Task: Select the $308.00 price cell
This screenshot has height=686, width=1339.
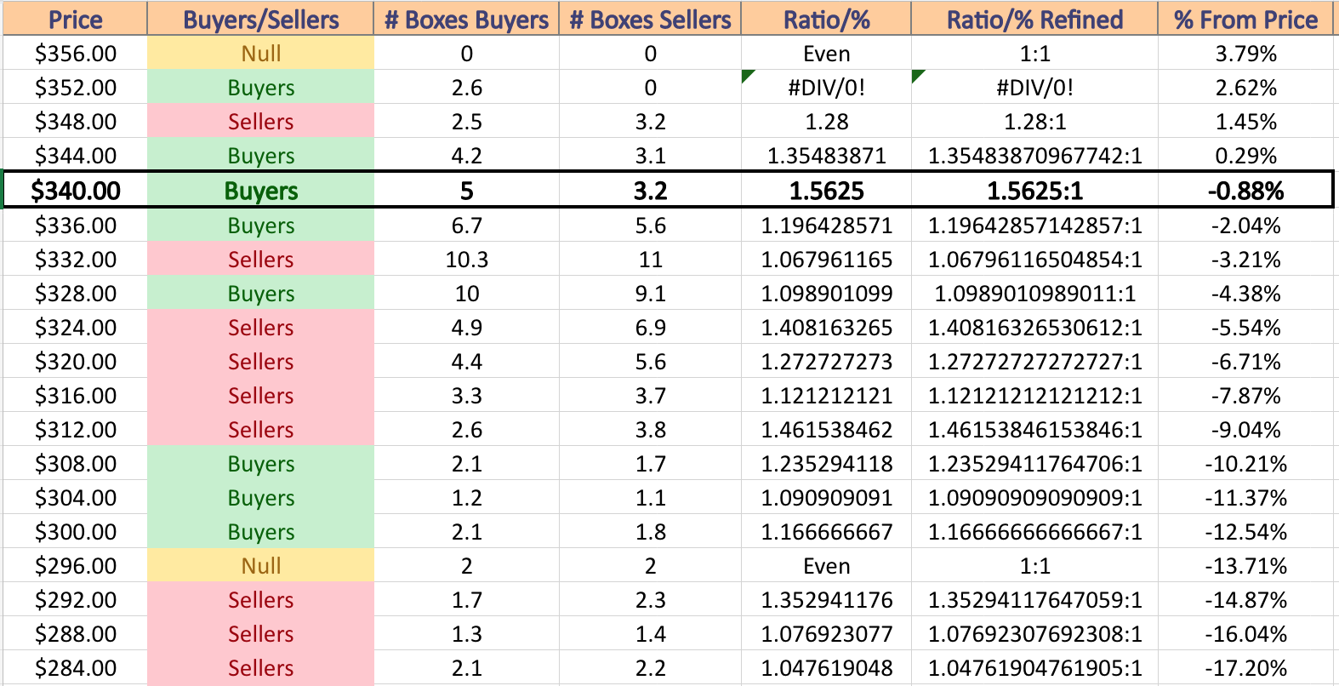Action: 75,464
